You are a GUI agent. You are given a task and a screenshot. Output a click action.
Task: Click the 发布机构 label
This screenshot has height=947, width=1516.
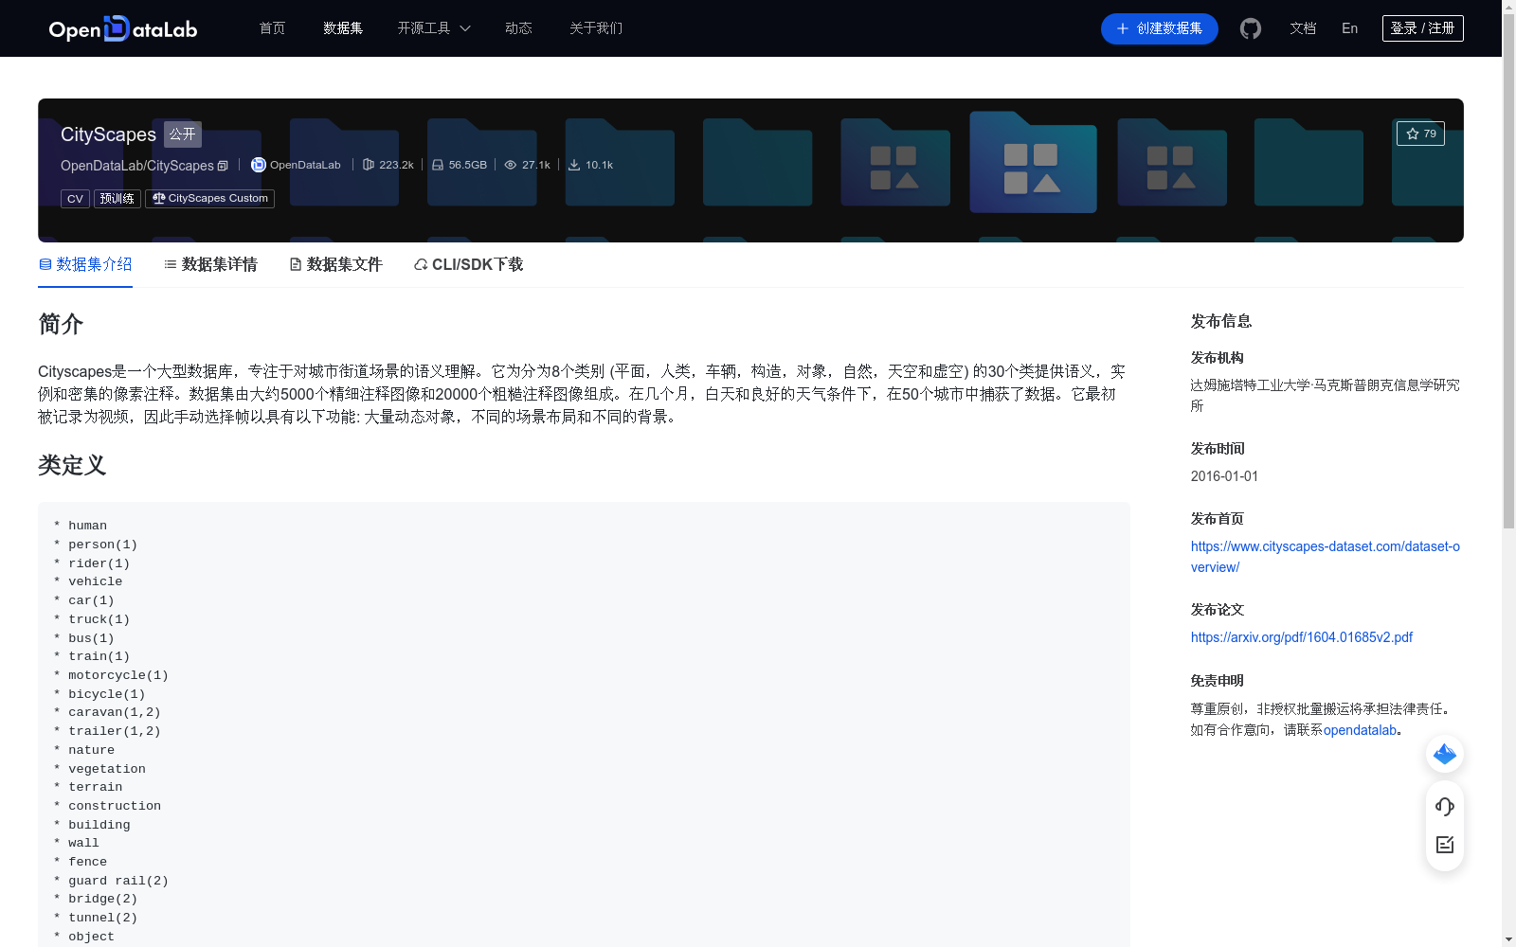1218,358
